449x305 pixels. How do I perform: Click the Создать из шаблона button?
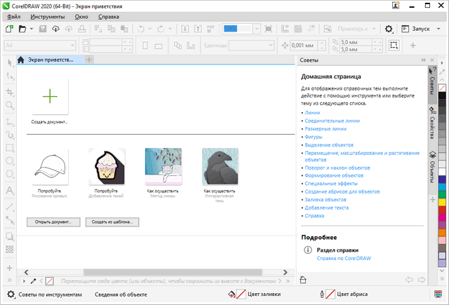[x=112, y=222]
